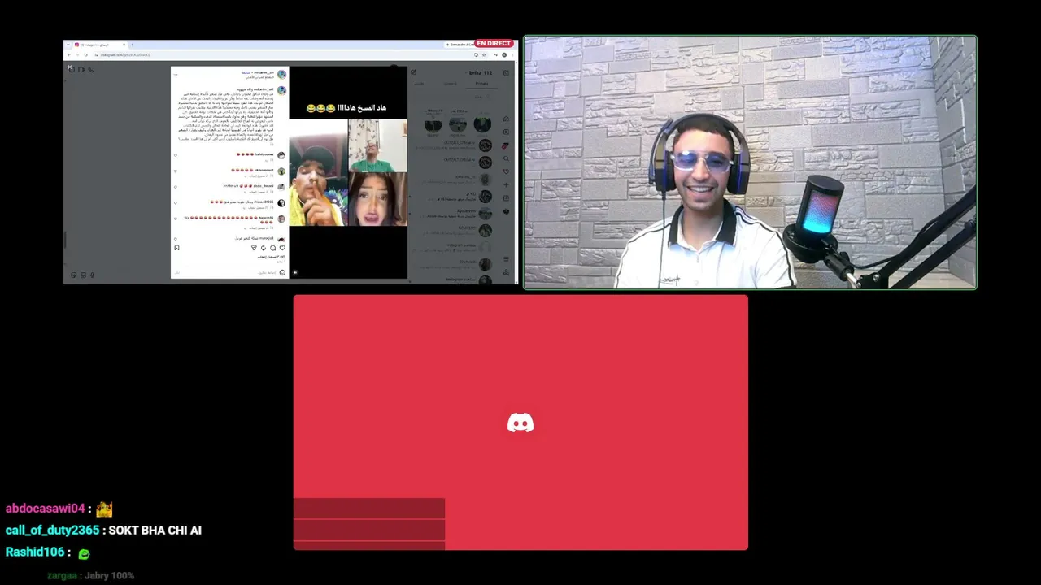Open commenter hapich36 profile

pyautogui.click(x=267, y=218)
